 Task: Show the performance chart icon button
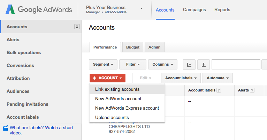pos(189,65)
